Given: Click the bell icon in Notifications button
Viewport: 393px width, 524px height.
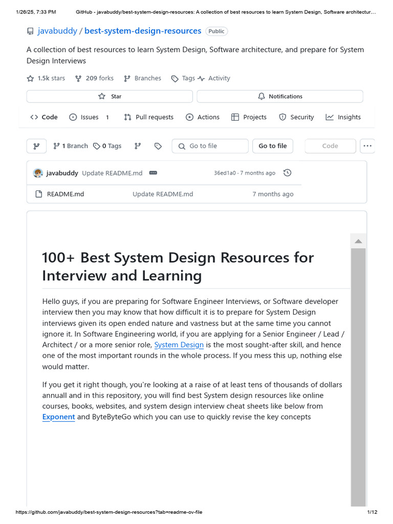Looking at the screenshot, I should (x=261, y=96).
